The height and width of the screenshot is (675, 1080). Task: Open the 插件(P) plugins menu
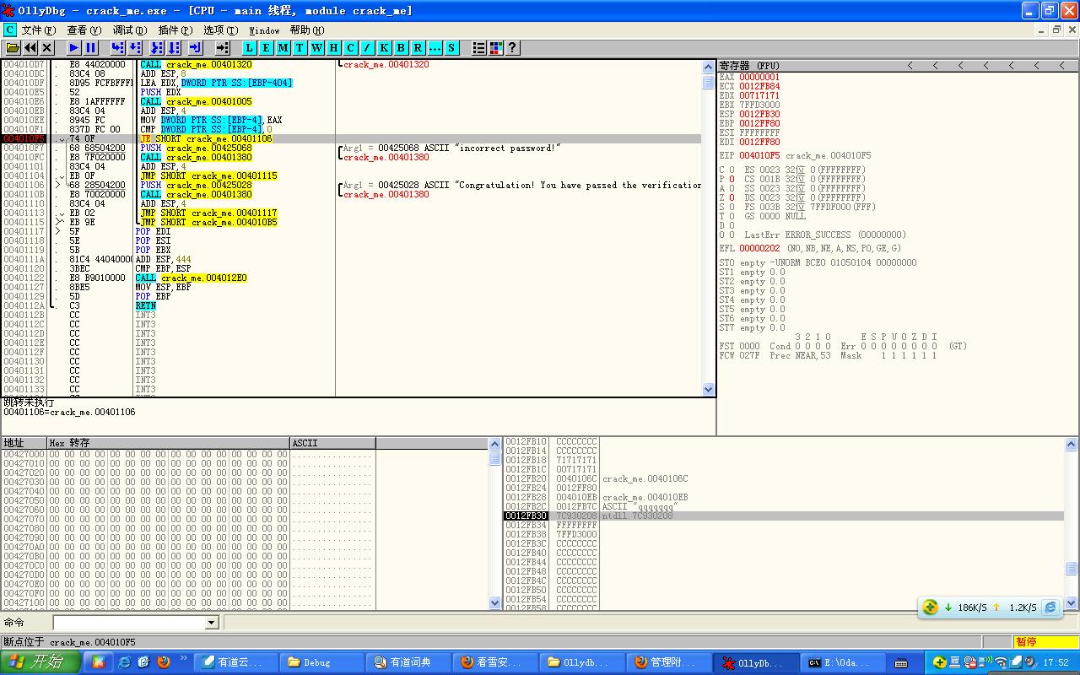175,30
